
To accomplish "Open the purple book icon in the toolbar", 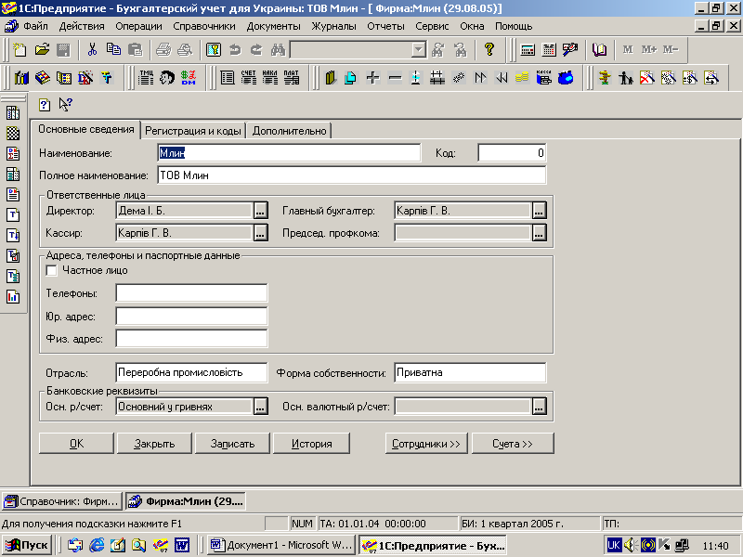I will point(599,50).
